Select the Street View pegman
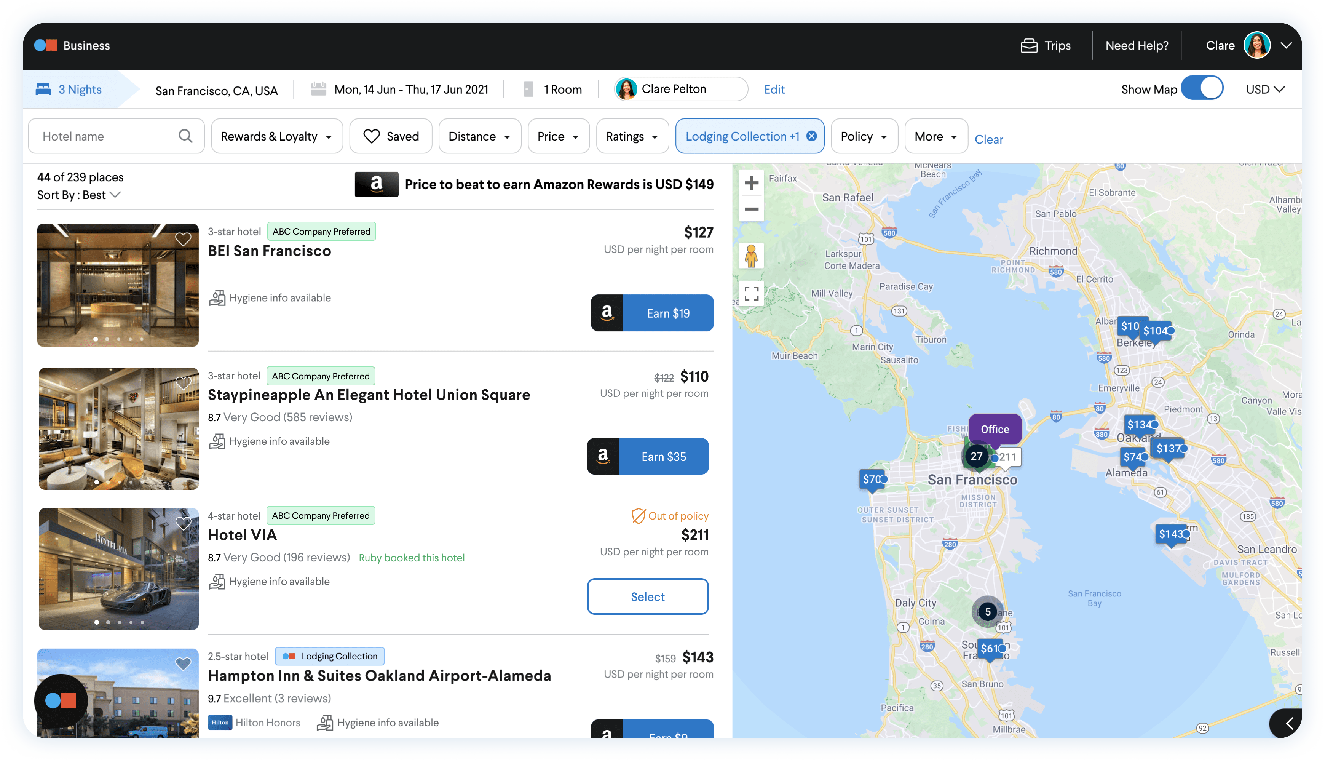This screenshot has width=1325, height=761. (751, 256)
